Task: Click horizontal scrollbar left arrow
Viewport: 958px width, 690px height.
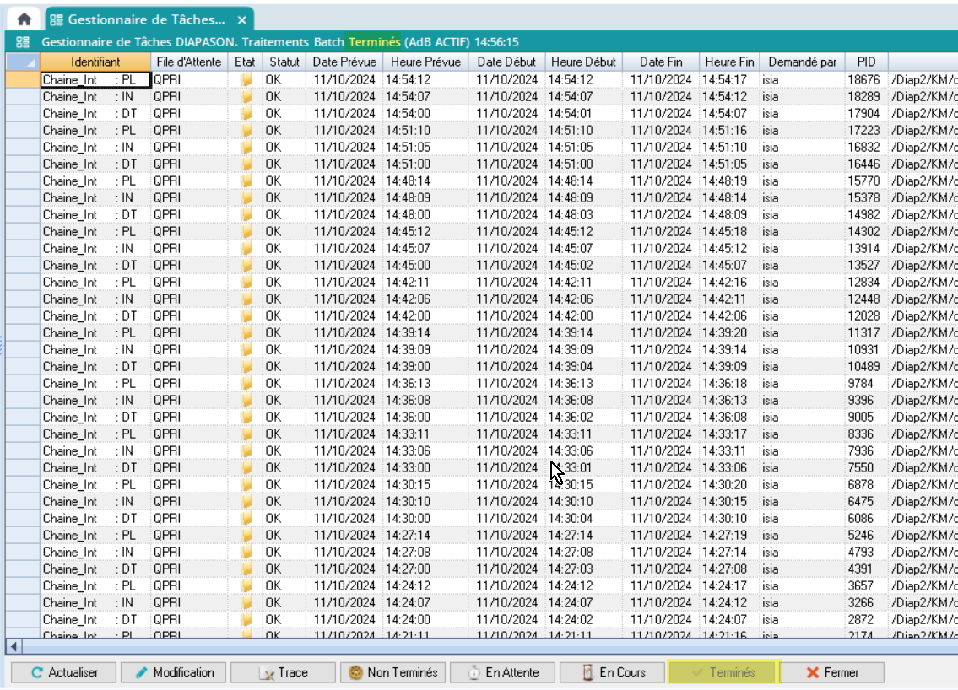Action: point(13,646)
